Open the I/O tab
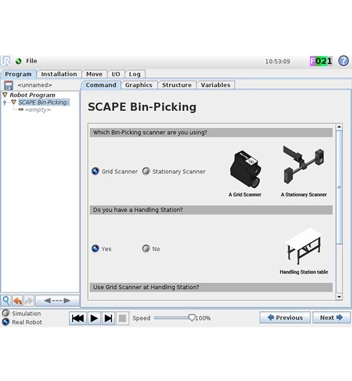The image size is (352, 381). [x=116, y=74]
